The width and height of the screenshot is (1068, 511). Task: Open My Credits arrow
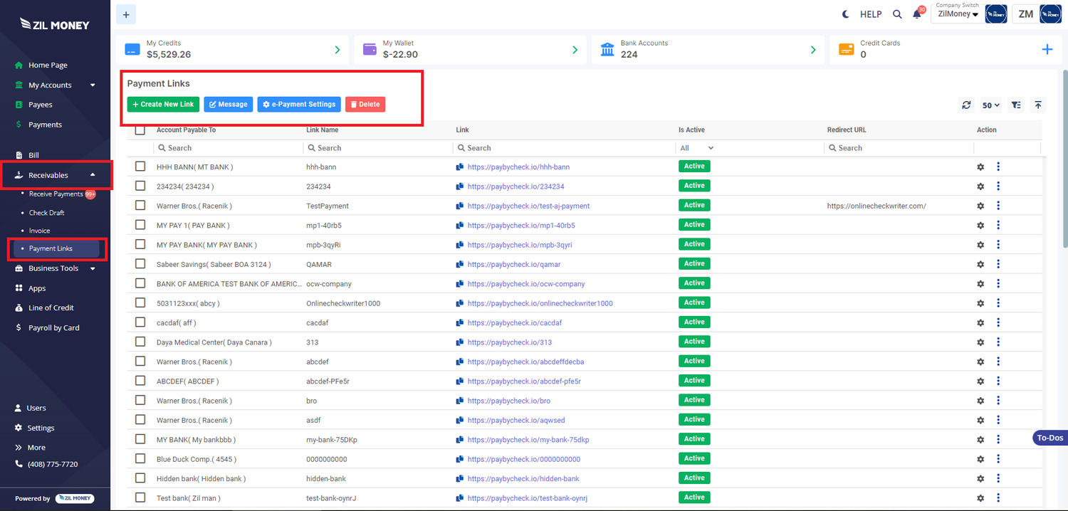(x=337, y=50)
